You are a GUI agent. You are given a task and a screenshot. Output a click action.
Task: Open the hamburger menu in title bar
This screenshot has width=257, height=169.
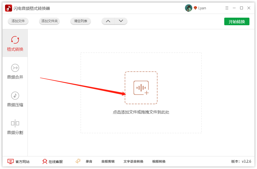coord(227,8)
